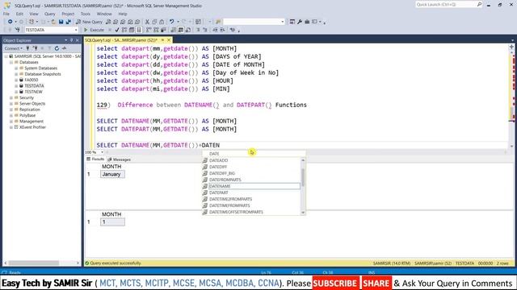Open the Edit menu
Viewport: 517px width, 290px height.
click(x=19, y=14)
